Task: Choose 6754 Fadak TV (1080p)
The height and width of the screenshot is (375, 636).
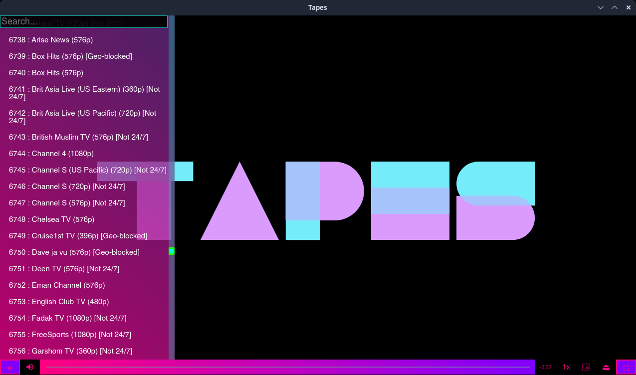Action: pyautogui.click(x=84, y=318)
